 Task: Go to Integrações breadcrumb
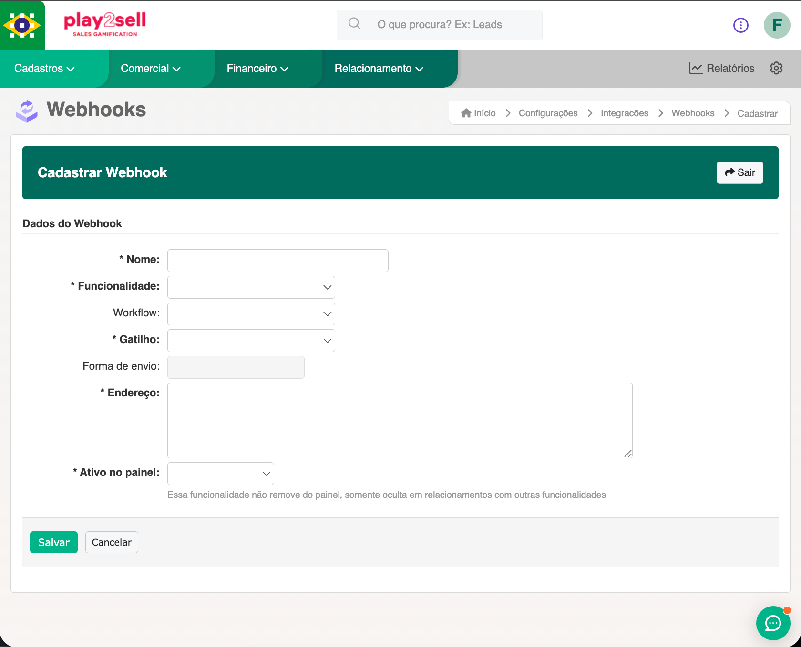pos(624,113)
